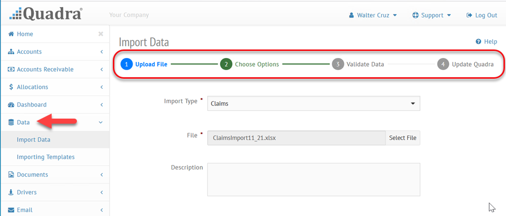Click into the Description text area
The height and width of the screenshot is (216, 506).
[x=314, y=179]
